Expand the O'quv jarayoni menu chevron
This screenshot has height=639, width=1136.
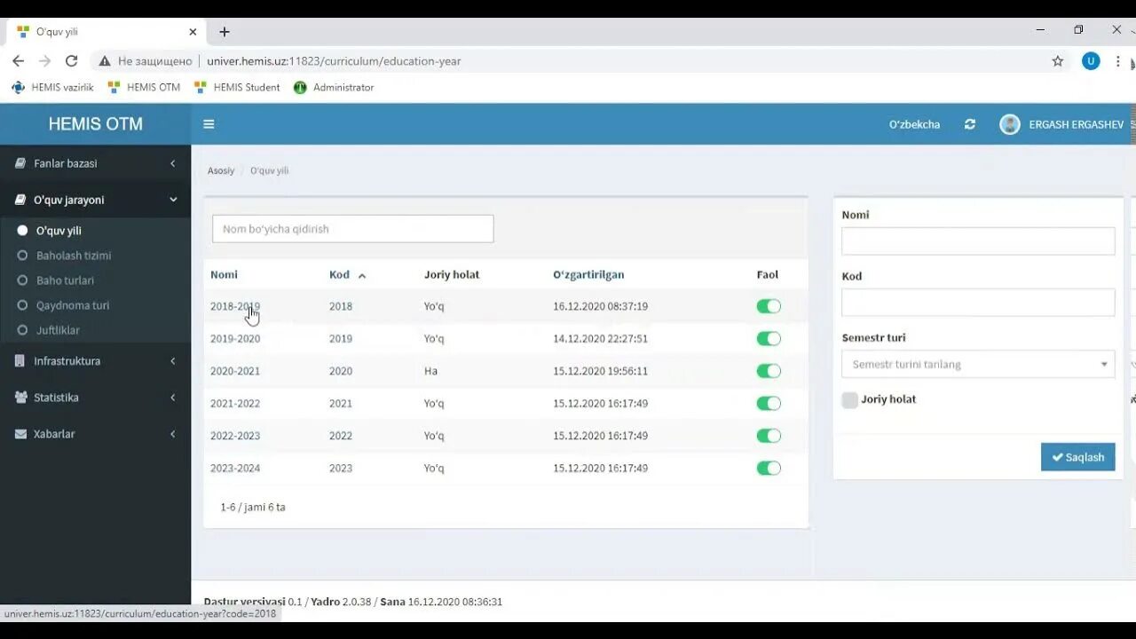173,200
